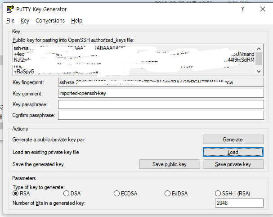This screenshot has height=217, width=273.
Task: Open the Key menu
Action: (x=25, y=21)
